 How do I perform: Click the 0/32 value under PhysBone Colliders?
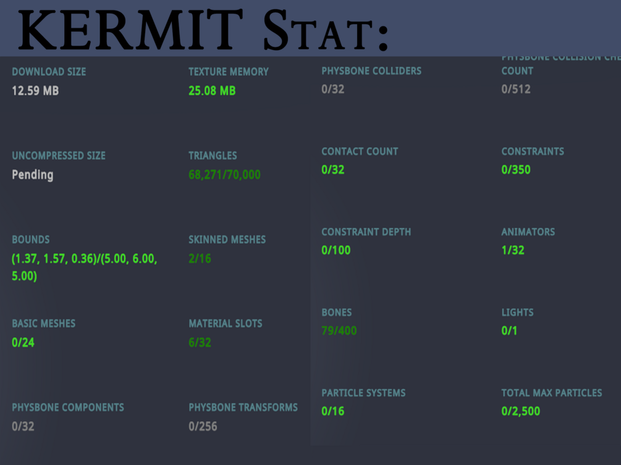tap(332, 89)
